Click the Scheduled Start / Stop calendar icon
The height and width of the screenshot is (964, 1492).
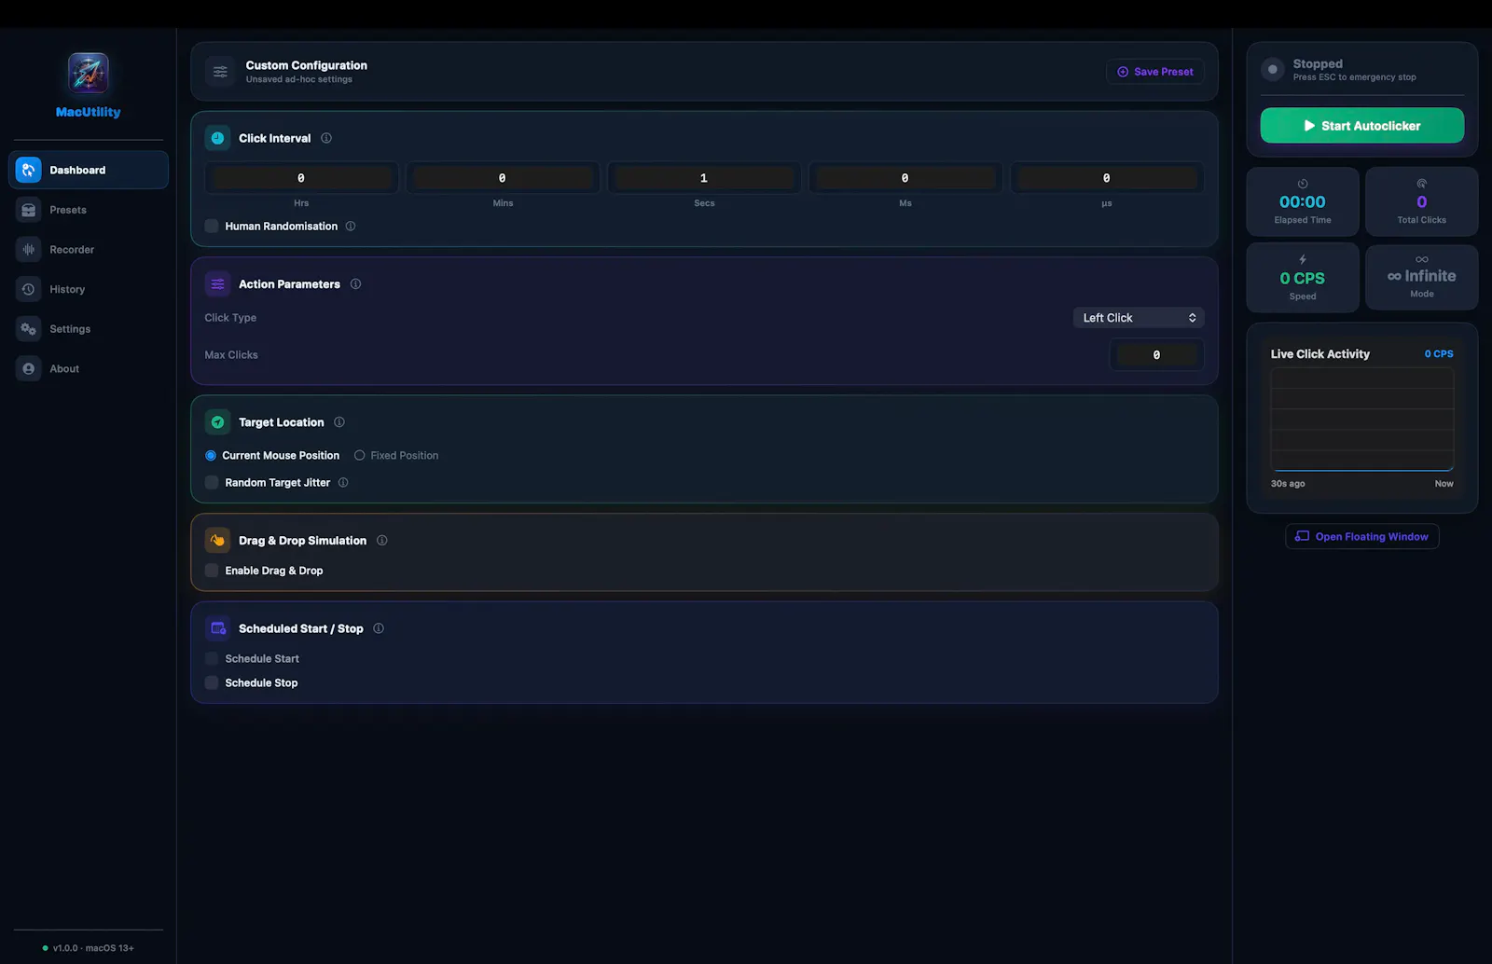pos(217,628)
